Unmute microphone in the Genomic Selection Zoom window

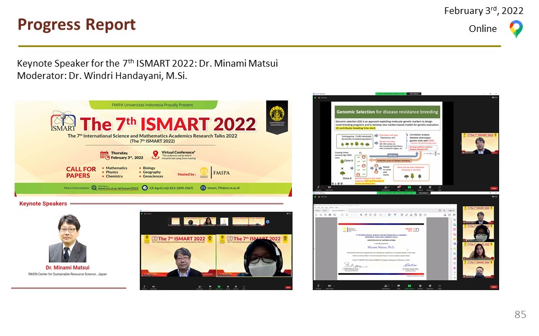click(x=318, y=188)
